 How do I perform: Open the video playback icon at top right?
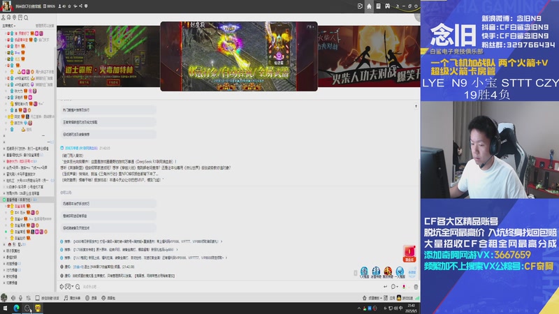360,6
